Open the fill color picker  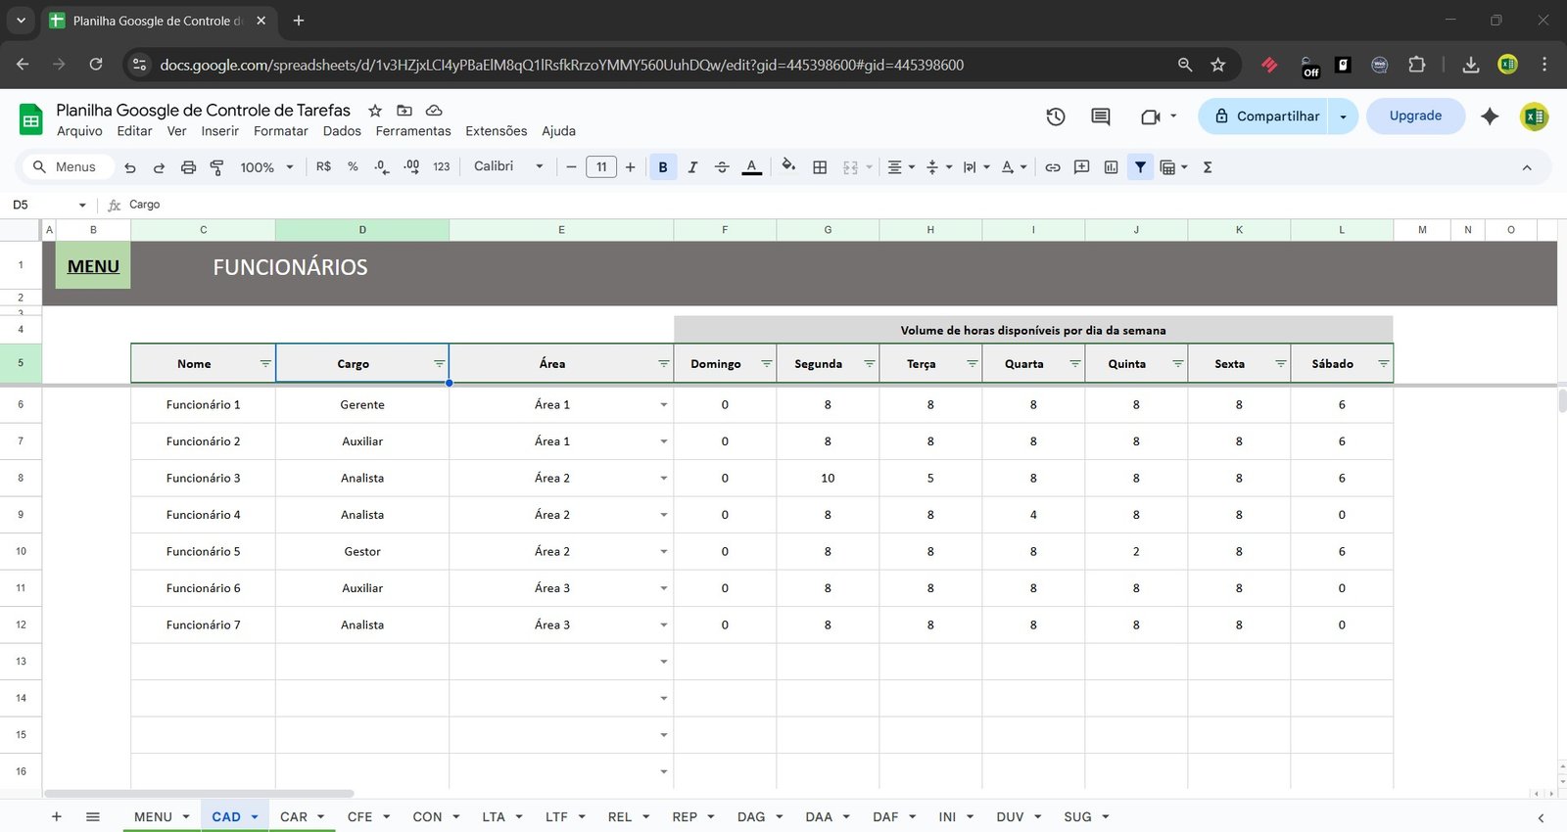coord(788,166)
